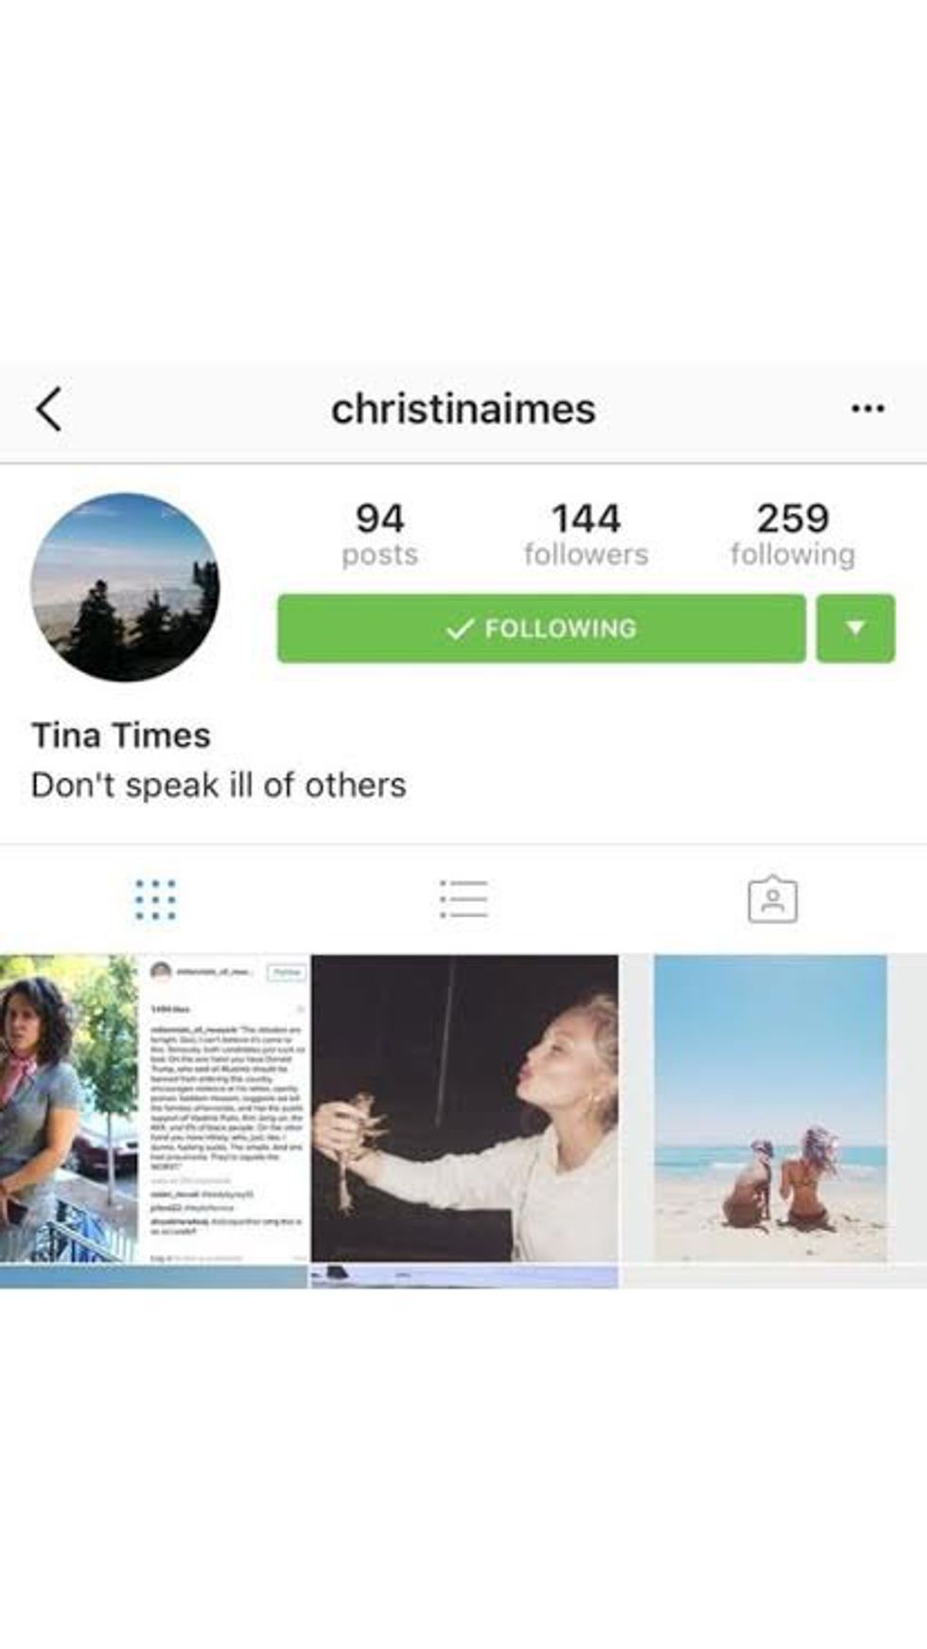
Task: Expand suggested users dropdown arrow
Action: pos(856,629)
